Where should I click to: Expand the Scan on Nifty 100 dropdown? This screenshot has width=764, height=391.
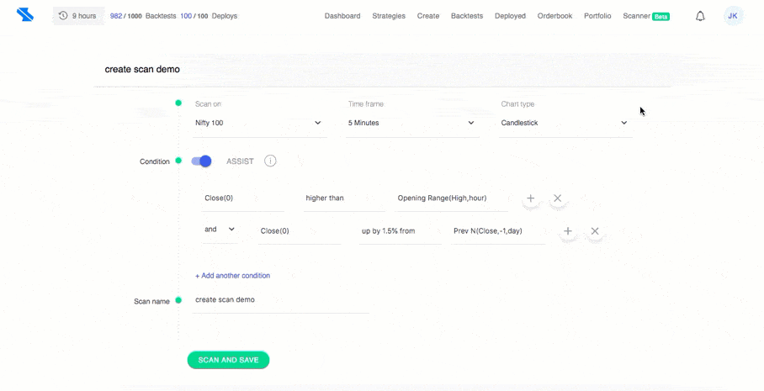click(x=260, y=124)
